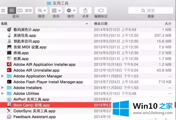The image size is (176, 120).
Task: Switch to icon view in toolbar
Action: [3, 10]
